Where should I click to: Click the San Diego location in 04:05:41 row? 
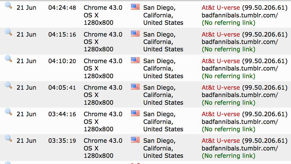point(159,88)
